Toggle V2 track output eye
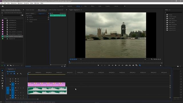Image resolution: width=183 pixels, height=103 pixels. pyautogui.click(x=18, y=81)
